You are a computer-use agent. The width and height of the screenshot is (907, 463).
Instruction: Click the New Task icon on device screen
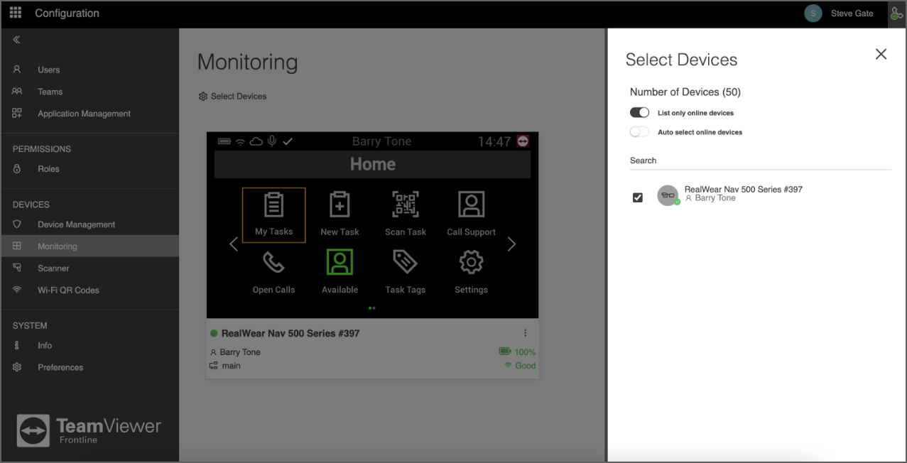point(340,205)
